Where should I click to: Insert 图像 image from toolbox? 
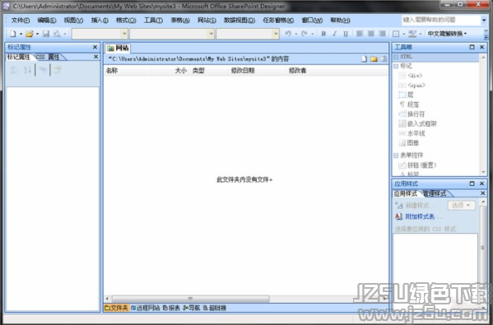click(x=409, y=143)
